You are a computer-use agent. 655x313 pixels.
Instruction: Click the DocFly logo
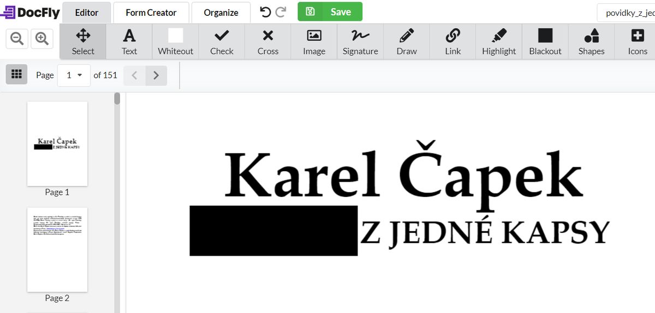30,12
